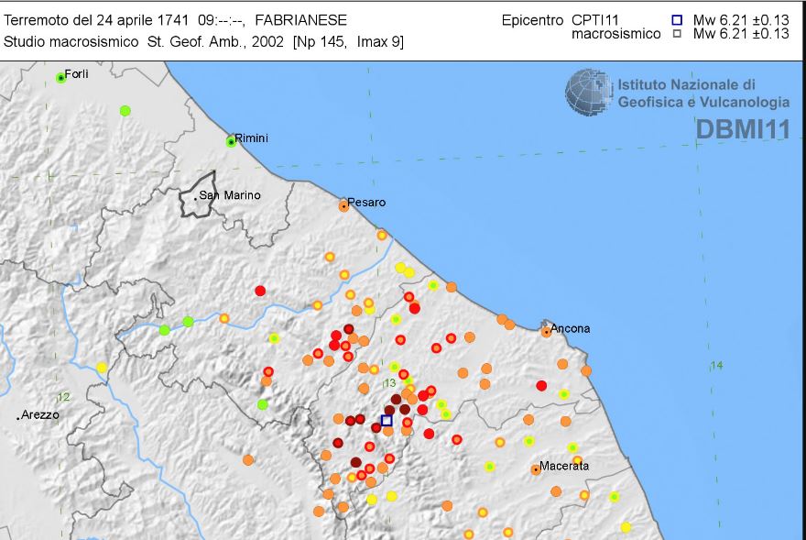This screenshot has height=540, width=806.
Task: Click the INGV globe logo
Action: (588, 93)
